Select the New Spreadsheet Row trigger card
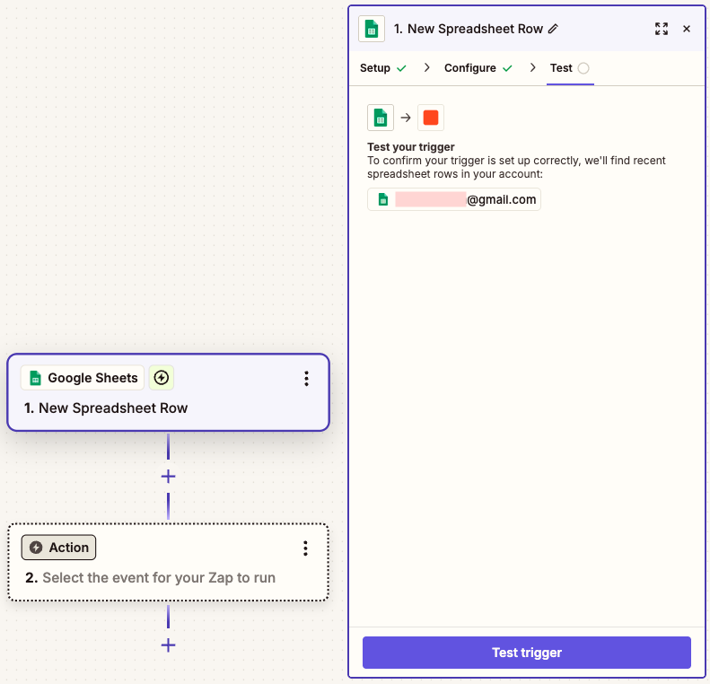The image size is (710, 684). tap(168, 392)
